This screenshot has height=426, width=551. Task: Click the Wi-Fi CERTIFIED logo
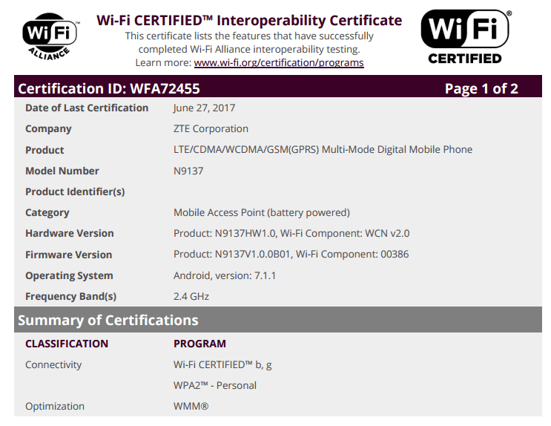coord(465,36)
